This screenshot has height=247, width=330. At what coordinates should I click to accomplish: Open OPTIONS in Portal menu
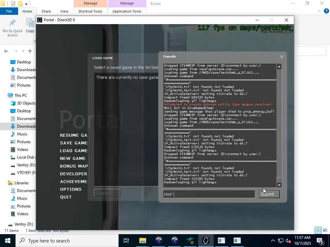point(71,189)
